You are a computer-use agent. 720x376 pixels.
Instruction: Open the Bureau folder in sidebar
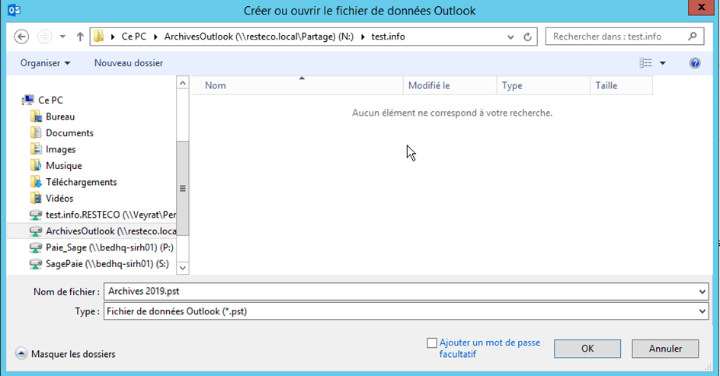(60, 116)
